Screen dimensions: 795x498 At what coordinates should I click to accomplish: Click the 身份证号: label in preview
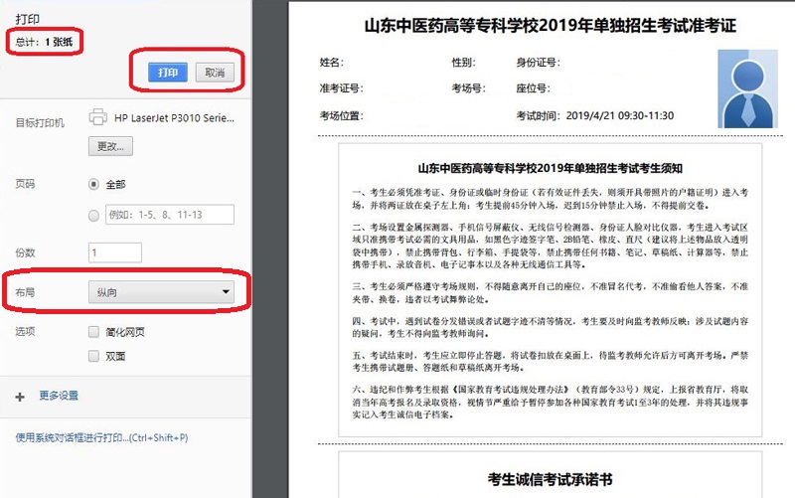click(x=539, y=63)
